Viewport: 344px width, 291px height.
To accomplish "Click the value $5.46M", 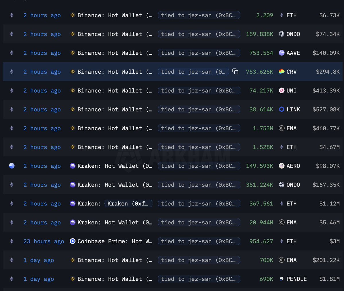I will click(x=330, y=222).
